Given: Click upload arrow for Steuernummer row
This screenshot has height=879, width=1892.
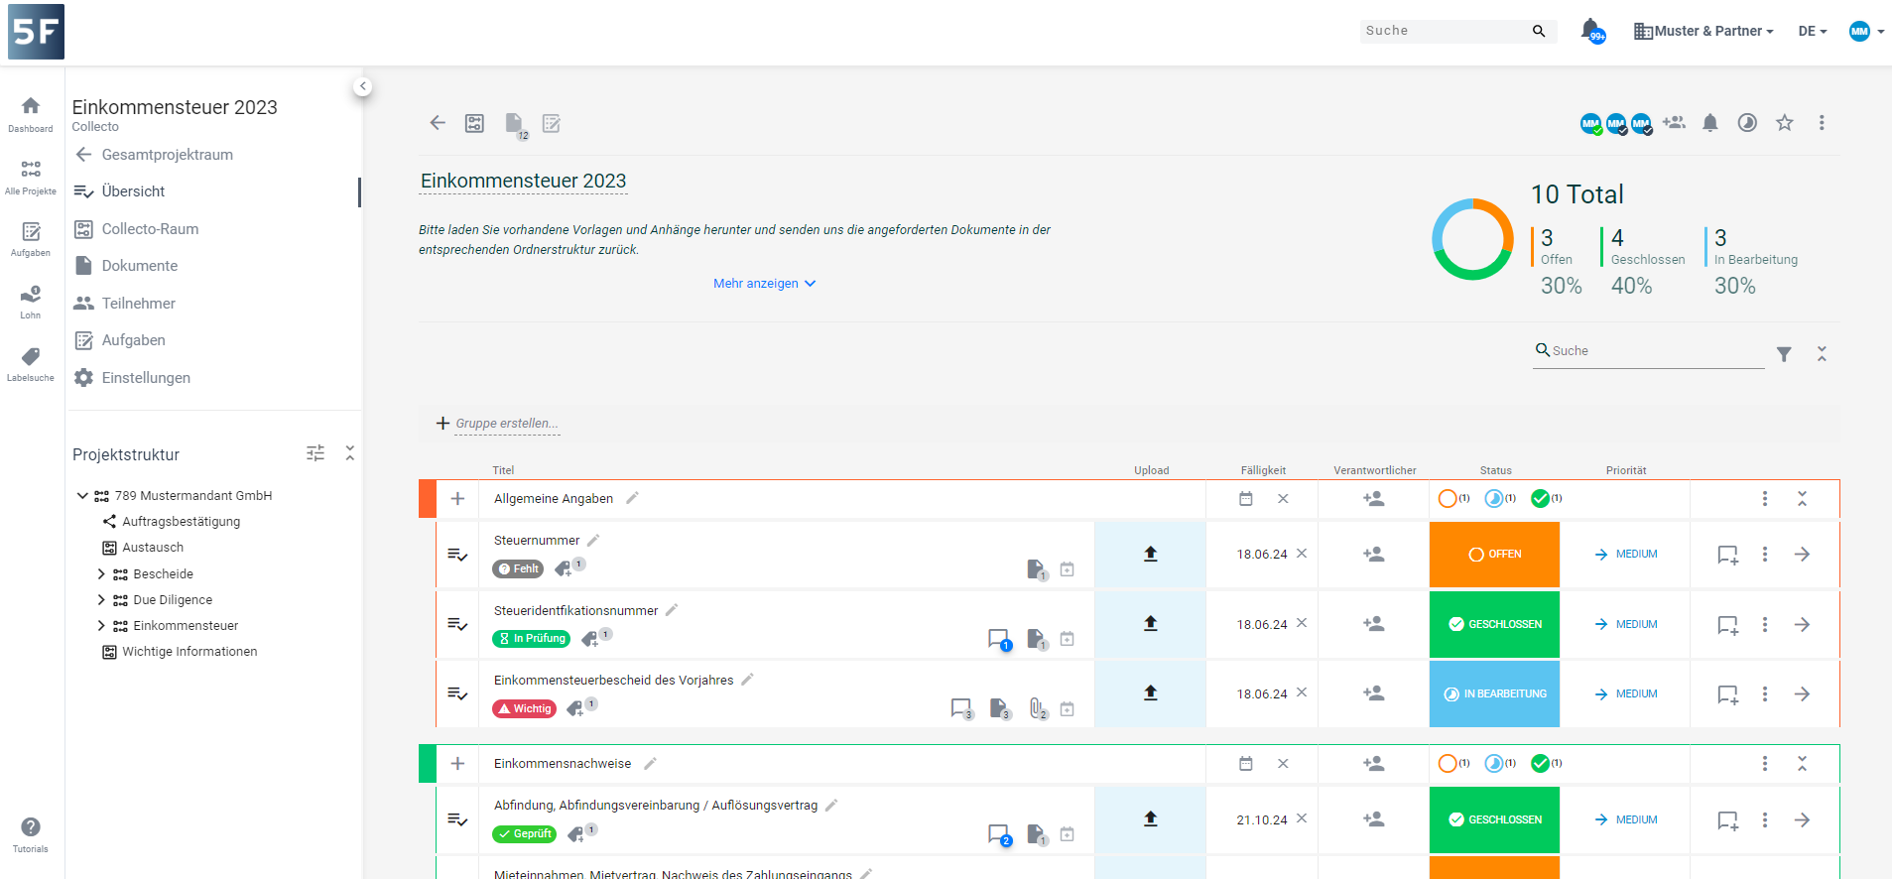Looking at the screenshot, I should (x=1150, y=555).
